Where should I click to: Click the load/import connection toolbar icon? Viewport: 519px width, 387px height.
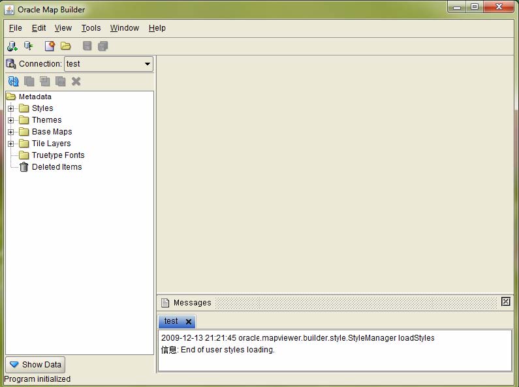pos(29,46)
